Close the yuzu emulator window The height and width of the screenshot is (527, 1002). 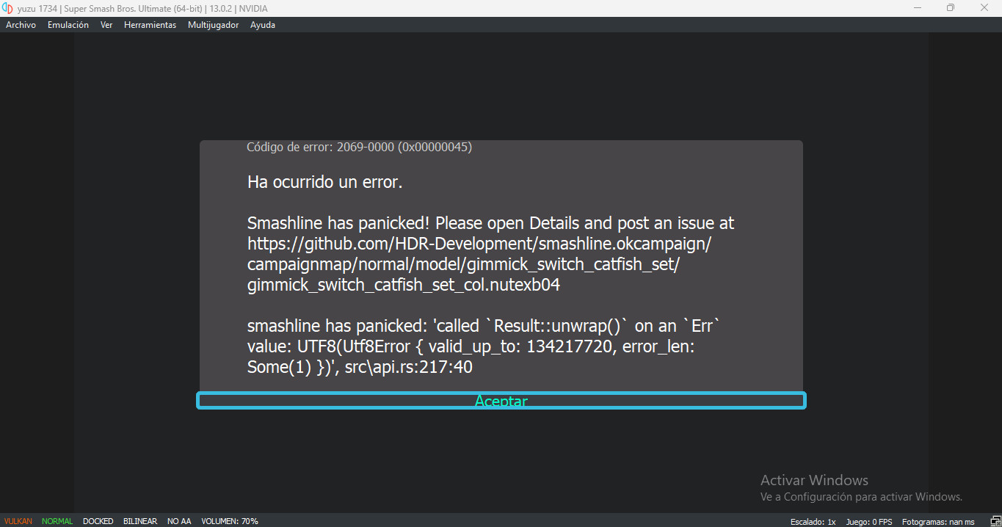click(x=984, y=8)
